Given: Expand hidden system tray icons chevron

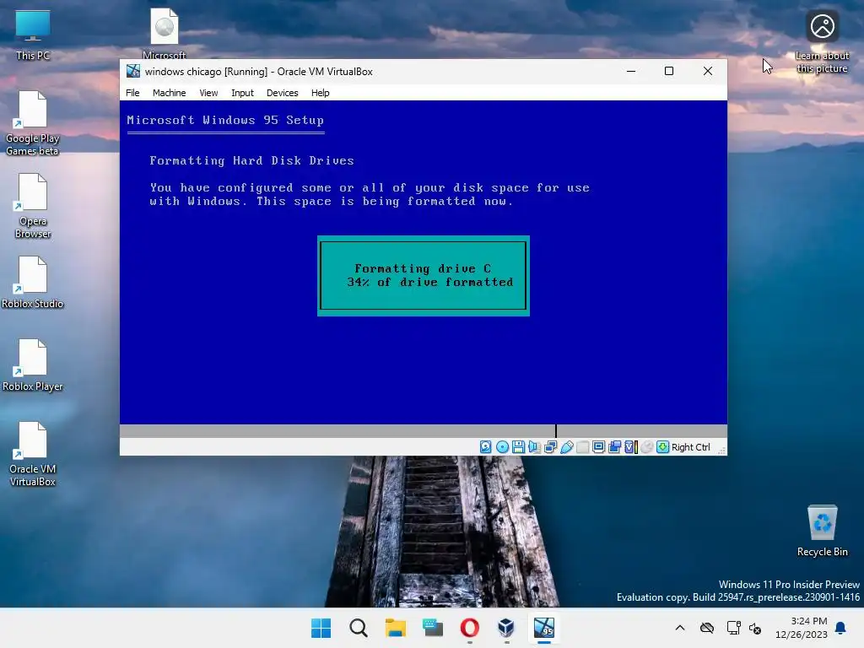Looking at the screenshot, I should (x=680, y=628).
